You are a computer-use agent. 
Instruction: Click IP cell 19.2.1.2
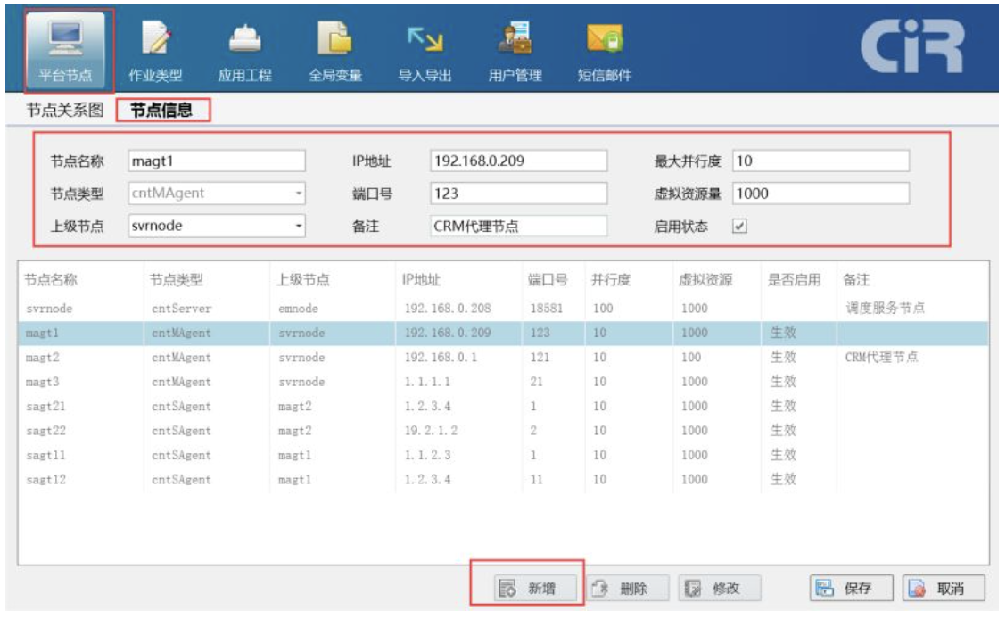click(431, 431)
